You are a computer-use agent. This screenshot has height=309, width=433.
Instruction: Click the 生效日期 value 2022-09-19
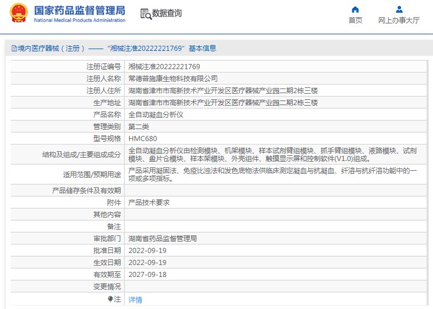click(x=148, y=263)
